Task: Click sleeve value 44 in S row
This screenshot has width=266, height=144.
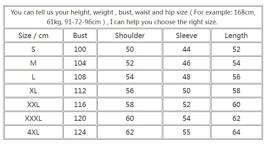Action: (186, 49)
